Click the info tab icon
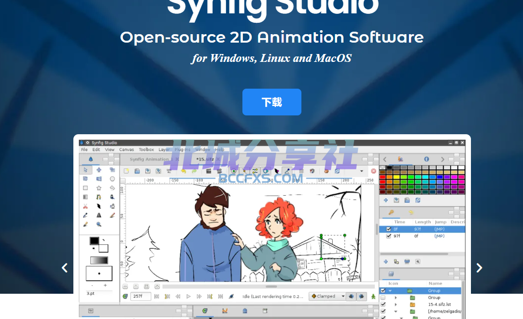The height and width of the screenshot is (319, 523). 426,159
